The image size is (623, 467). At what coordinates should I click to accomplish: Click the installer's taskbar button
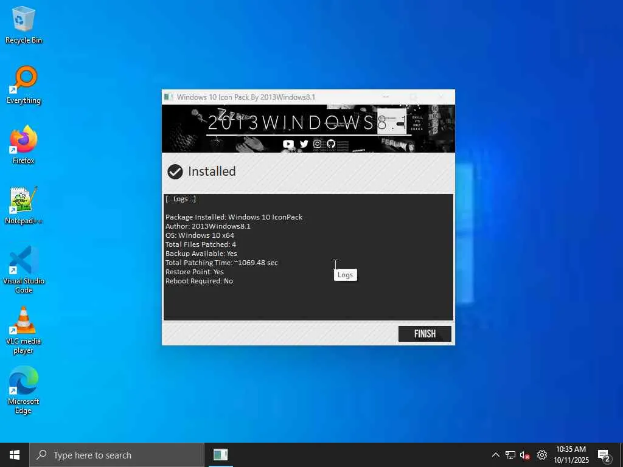tap(220, 455)
